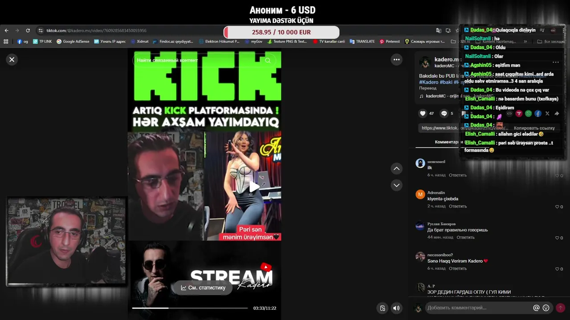The height and width of the screenshot is (320, 570).
Task: Open the #Kadero hashtag link
Action: coord(428,82)
